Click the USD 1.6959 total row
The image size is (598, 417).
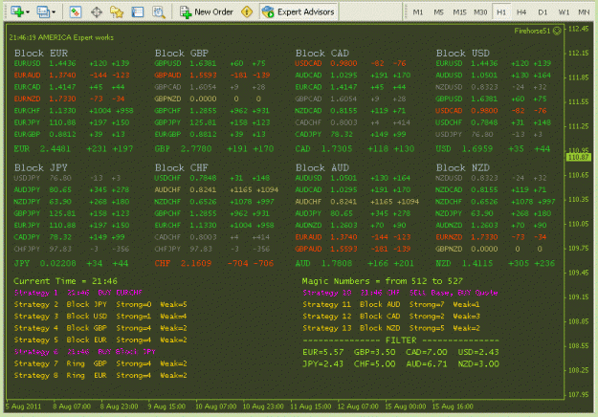[493, 148]
